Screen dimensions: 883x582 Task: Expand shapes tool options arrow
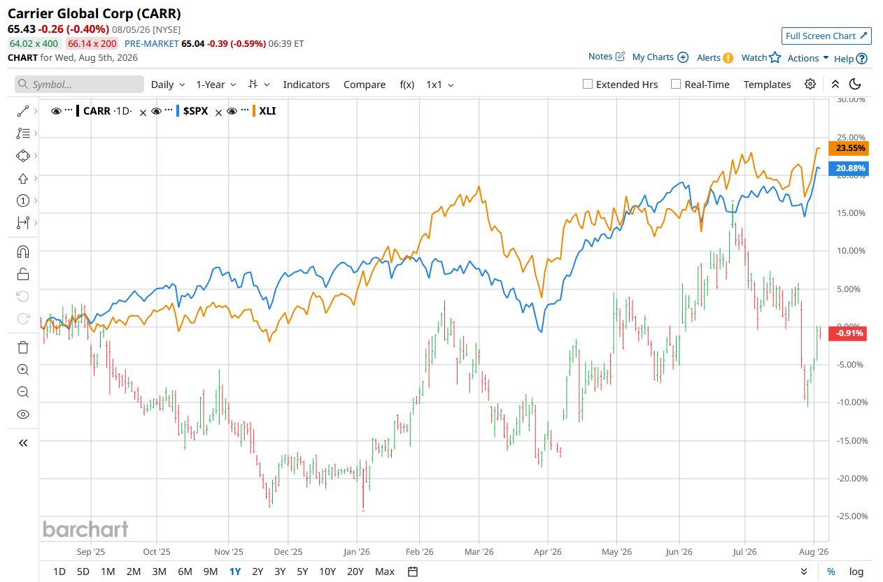point(35,156)
